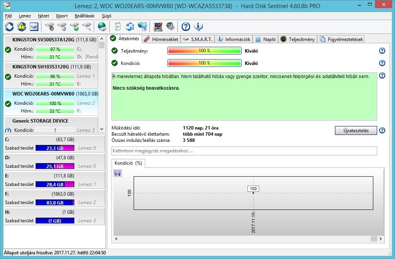This screenshot has width=395, height=259.
Task: Open the report document toolbar icon
Action: [x=117, y=26]
